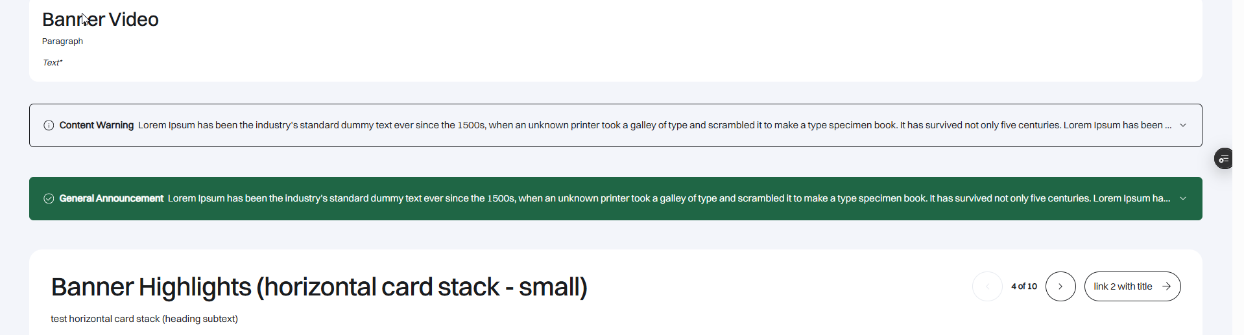This screenshot has width=1244, height=335.
Task: Click the General Announcement title
Action: 112,199
